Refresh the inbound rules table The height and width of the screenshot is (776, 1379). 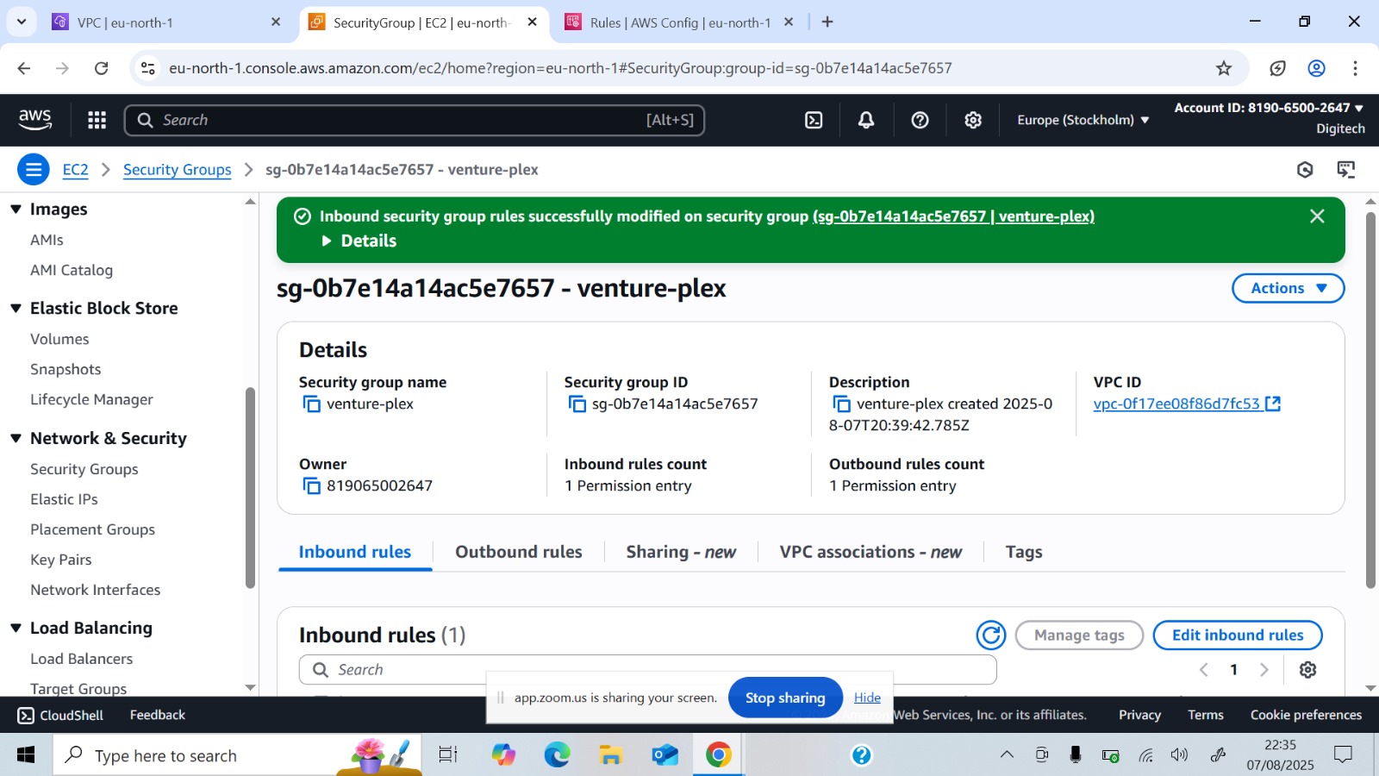point(991,635)
